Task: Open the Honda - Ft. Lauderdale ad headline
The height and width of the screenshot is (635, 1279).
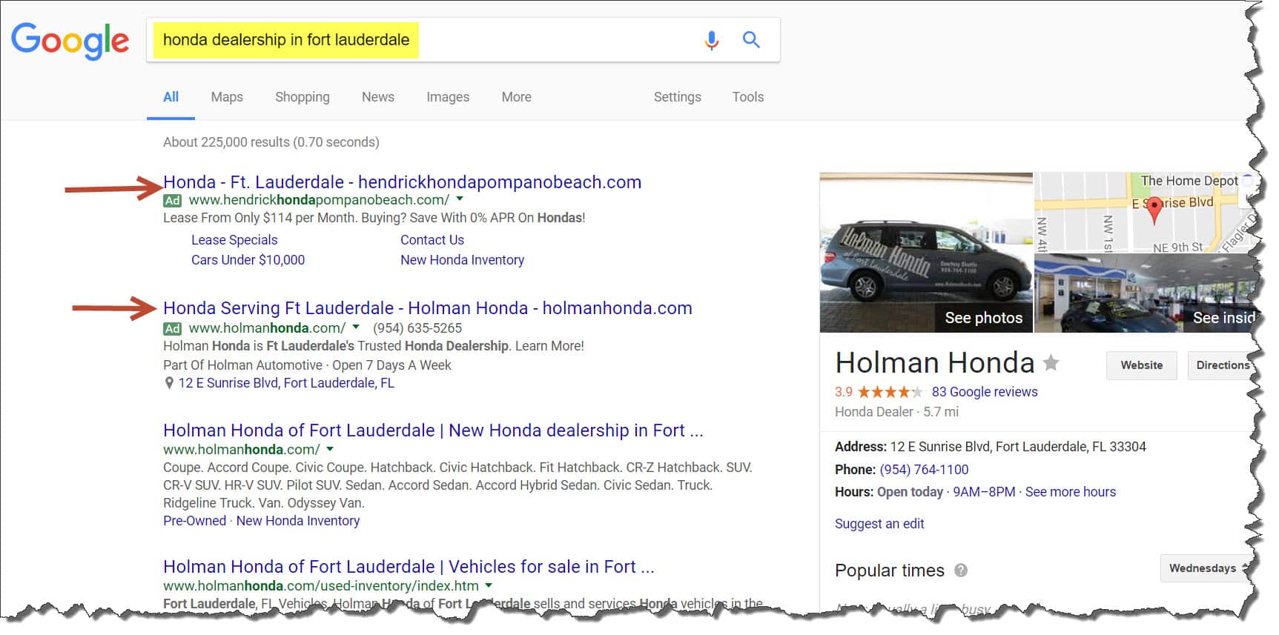Action: tap(402, 182)
